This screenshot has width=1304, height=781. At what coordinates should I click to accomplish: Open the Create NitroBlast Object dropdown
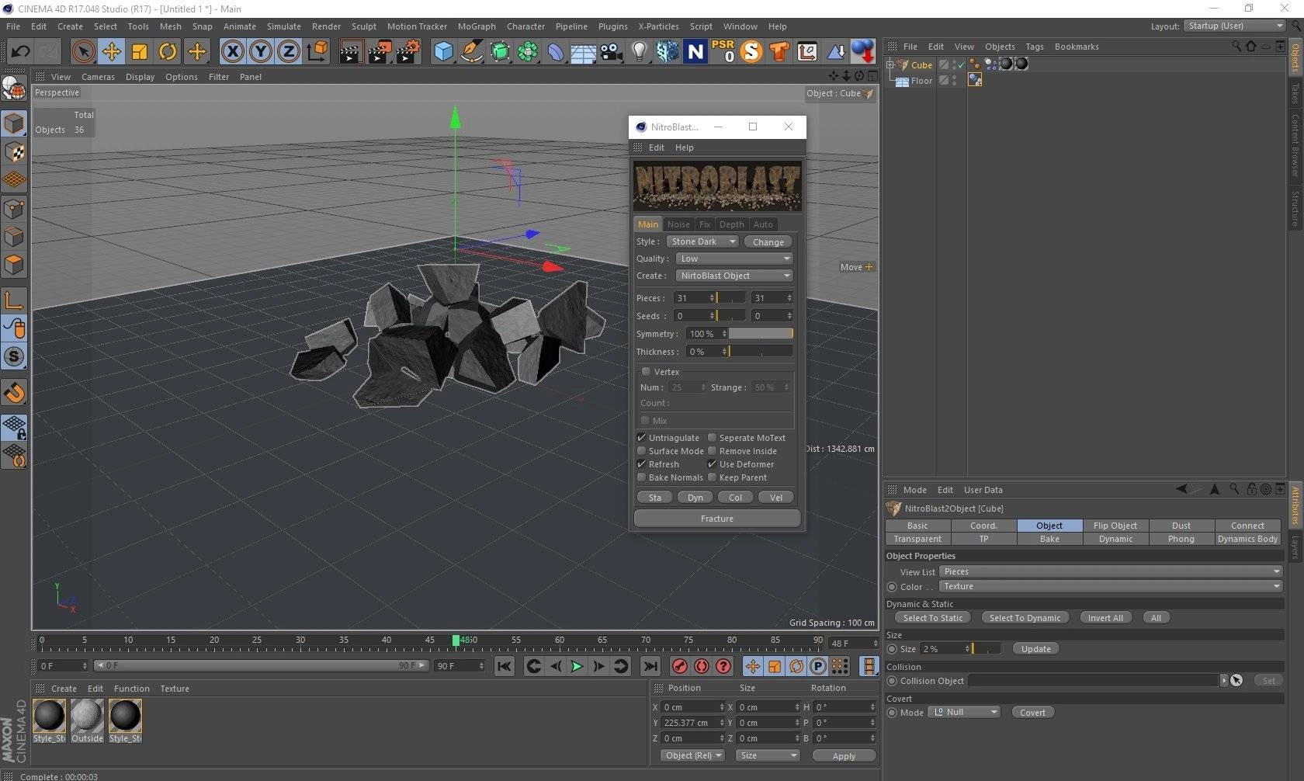pos(733,276)
